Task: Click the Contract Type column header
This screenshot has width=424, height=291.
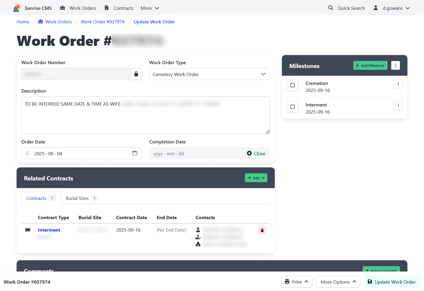Action: pos(53,217)
